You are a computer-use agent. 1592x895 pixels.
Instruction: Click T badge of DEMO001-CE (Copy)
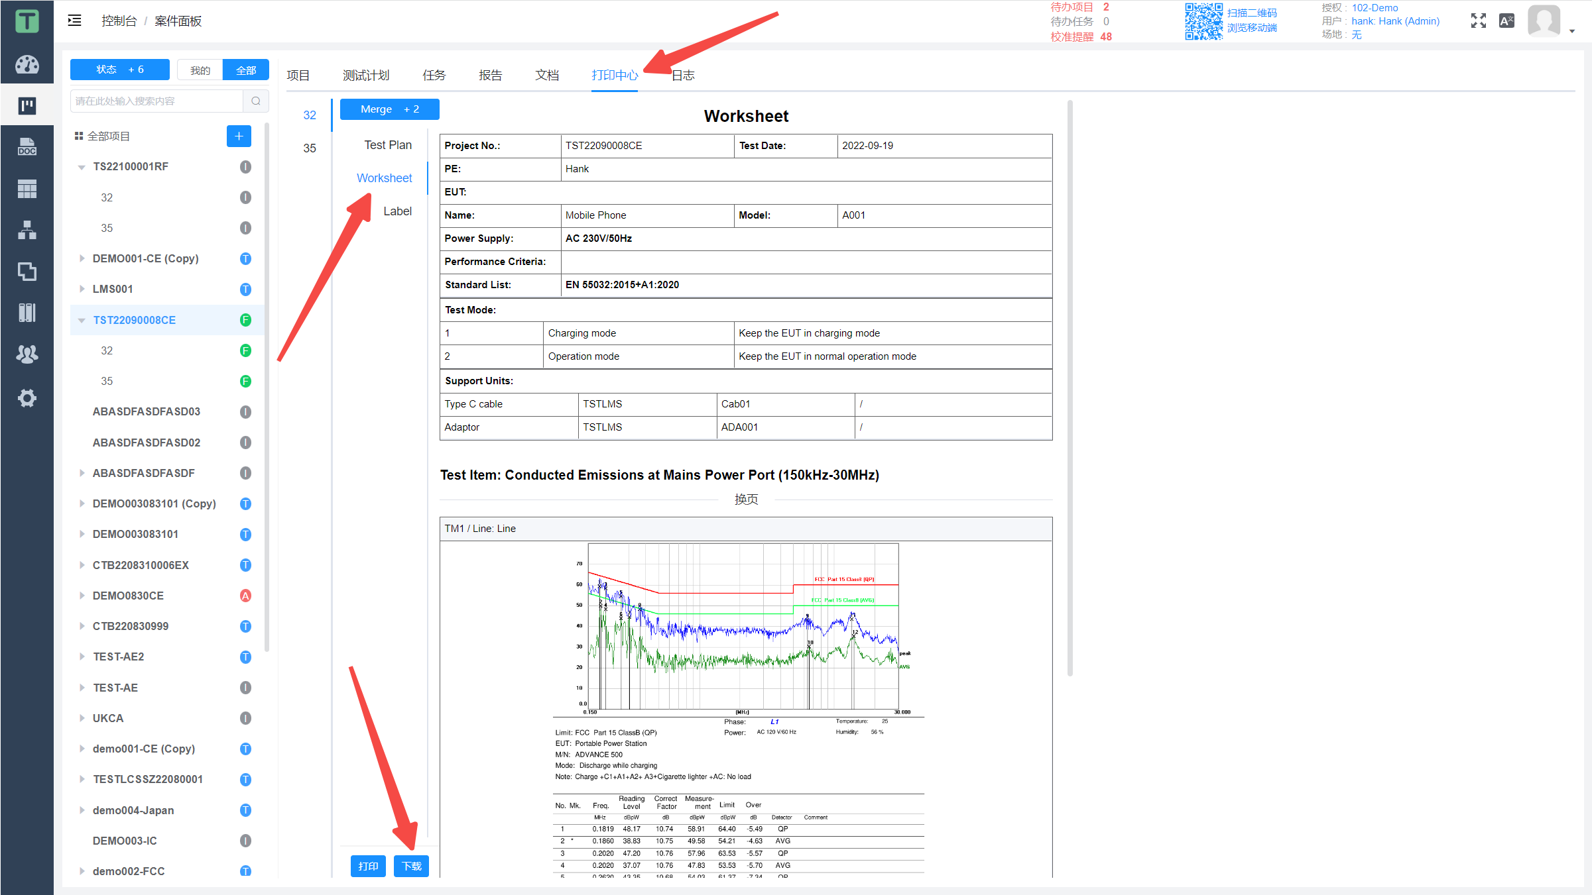click(245, 258)
